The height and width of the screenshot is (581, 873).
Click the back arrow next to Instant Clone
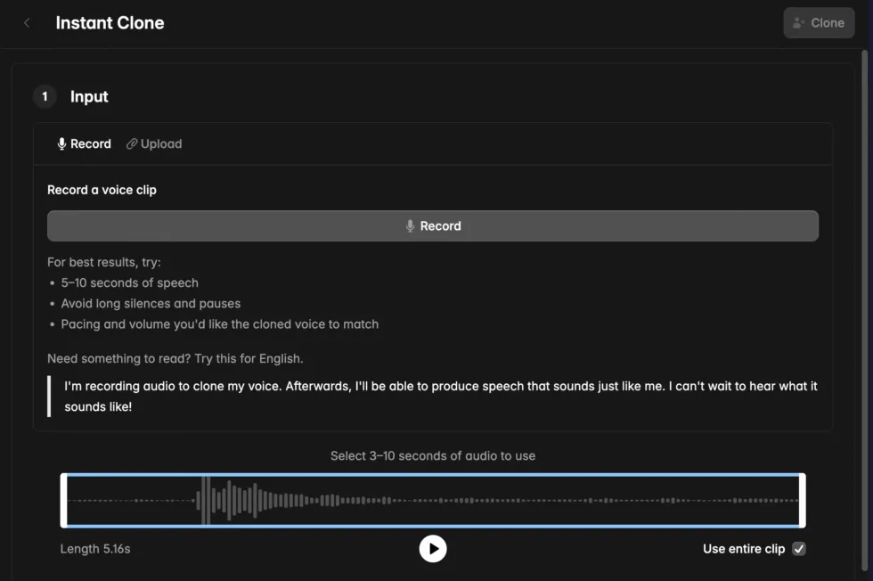pyautogui.click(x=26, y=22)
